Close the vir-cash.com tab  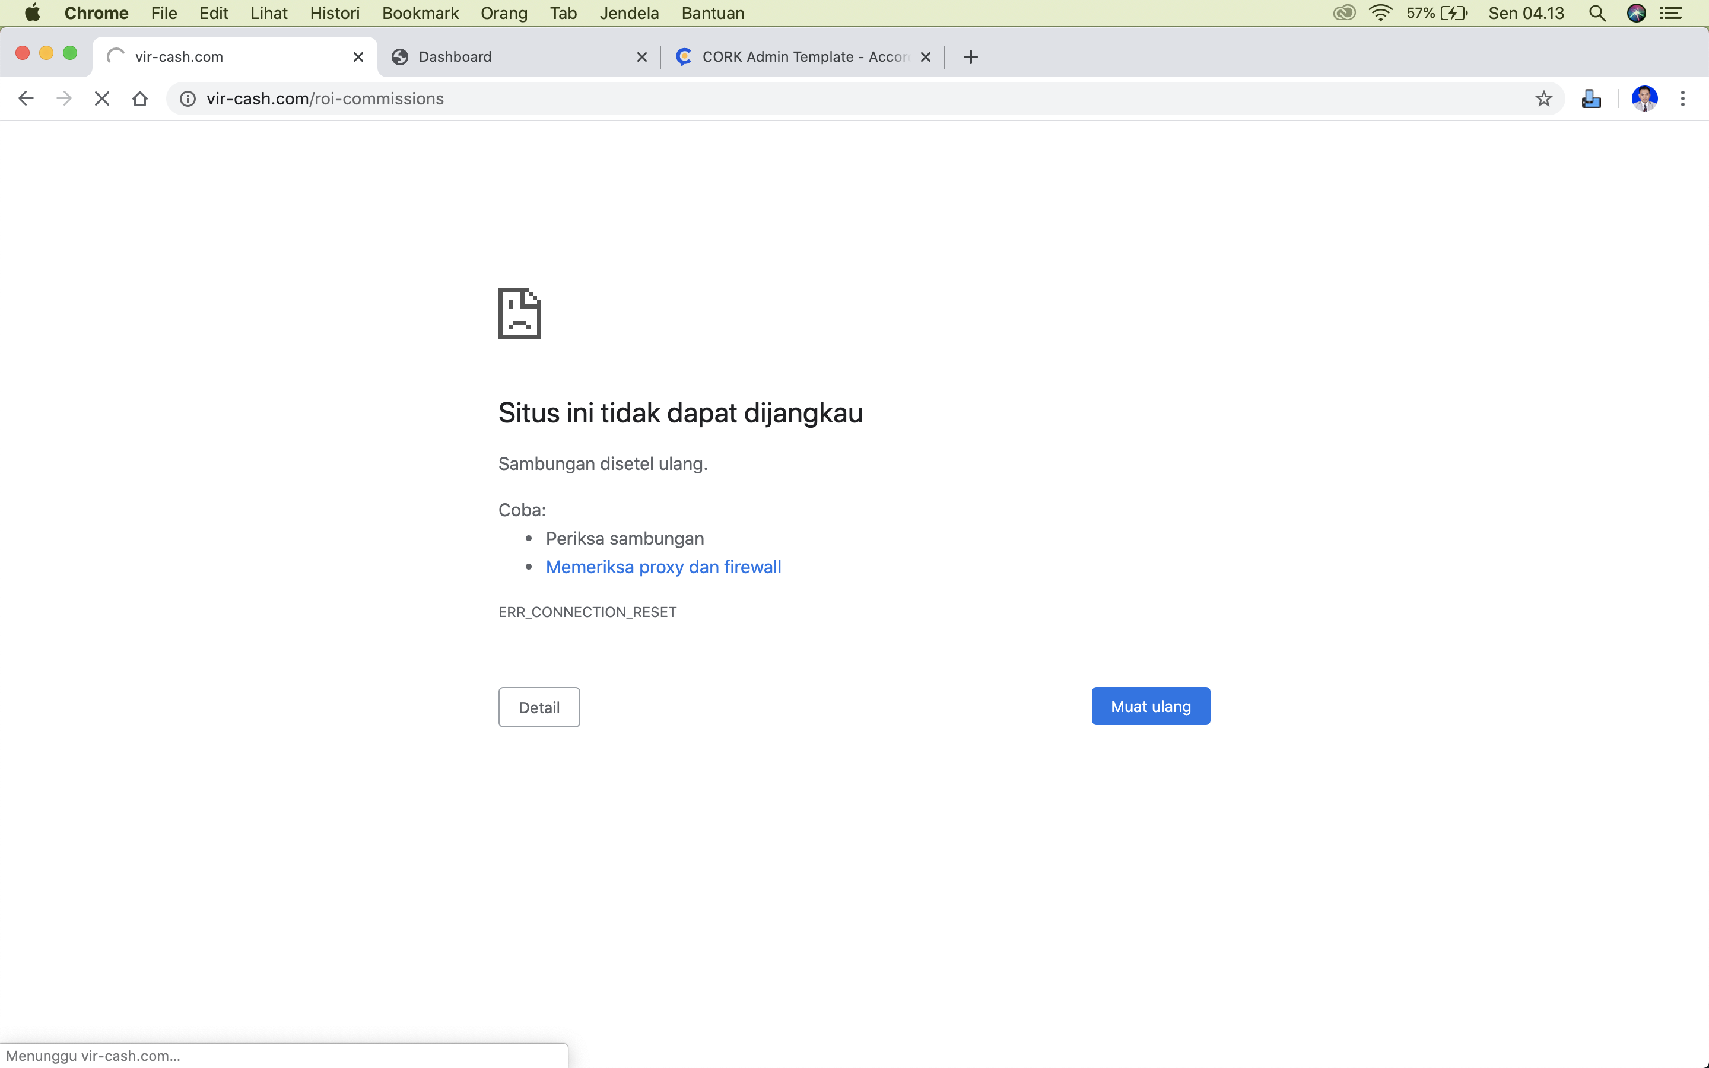coord(358,56)
